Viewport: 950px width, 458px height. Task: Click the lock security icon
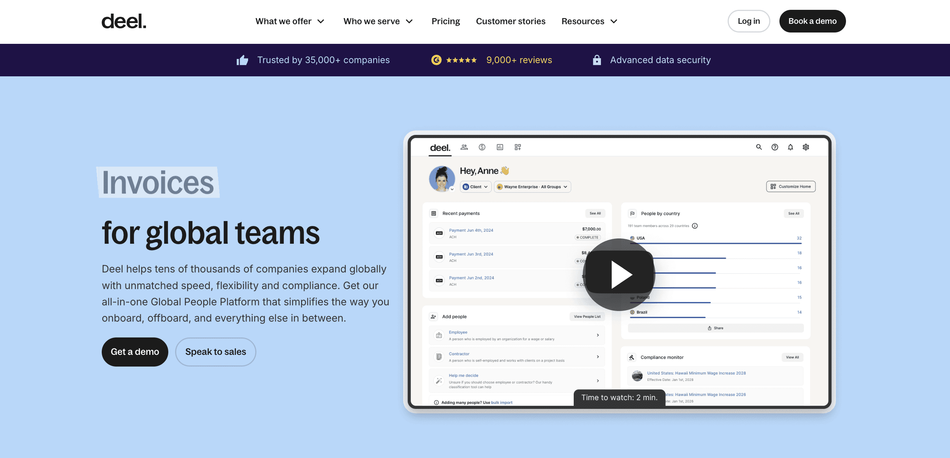pos(597,60)
